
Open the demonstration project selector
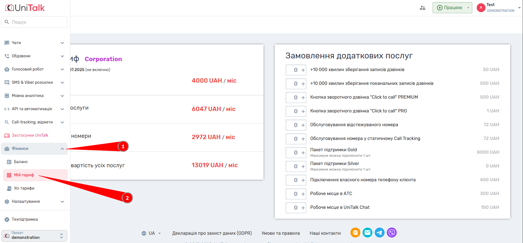(34, 236)
